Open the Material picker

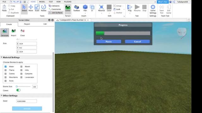point(101,8)
